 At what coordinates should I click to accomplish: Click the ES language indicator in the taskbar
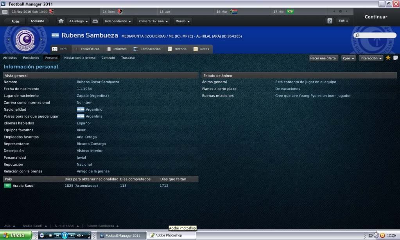(x=370, y=235)
